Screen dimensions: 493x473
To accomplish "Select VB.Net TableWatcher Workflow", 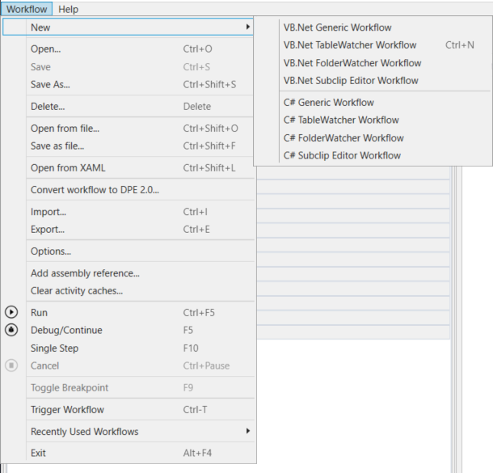I will [350, 45].
